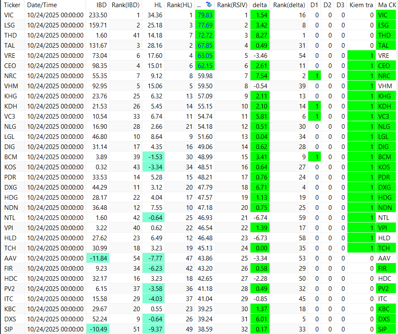
Task: Select the THD ticker cell
Action: 13,35
